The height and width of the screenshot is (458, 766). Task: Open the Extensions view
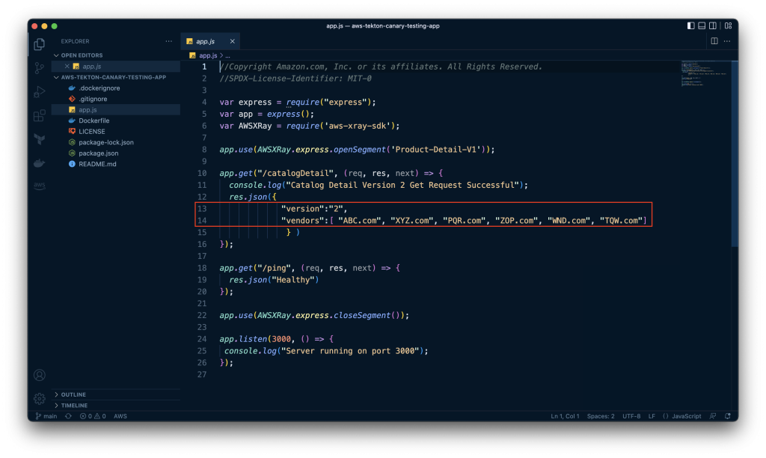pos(40,115)
